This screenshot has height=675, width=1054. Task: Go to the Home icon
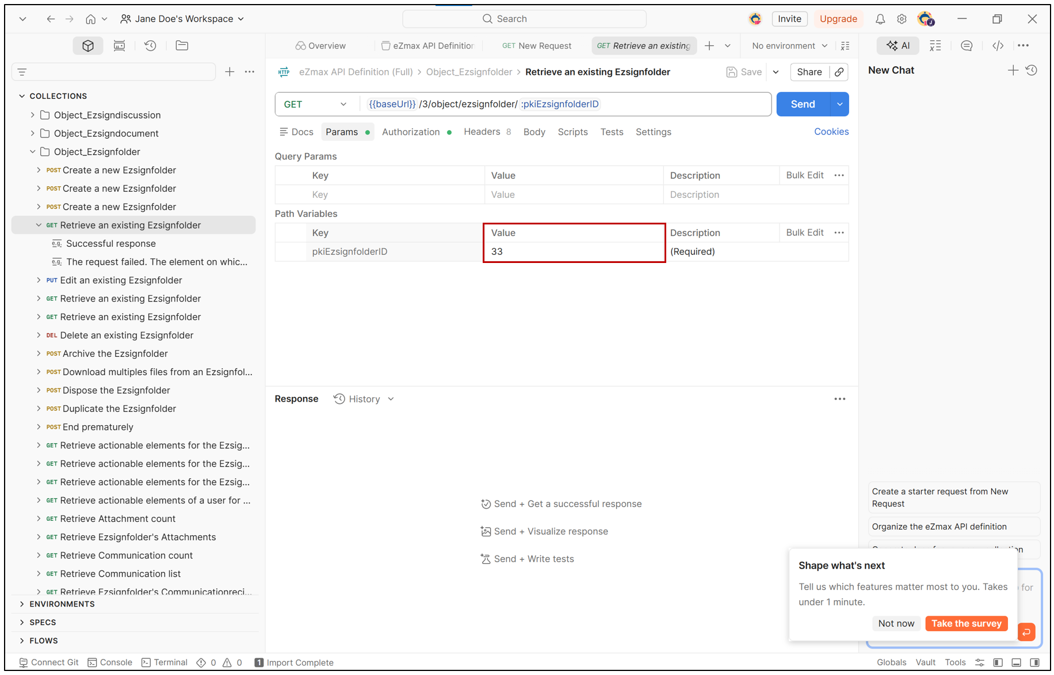pyautogui.click(x=90, y=19)
